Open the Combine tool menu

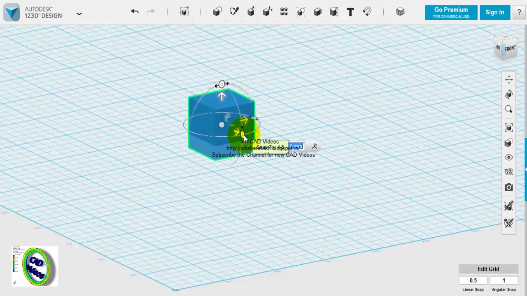pyautogui.click(x=317, y=12)
